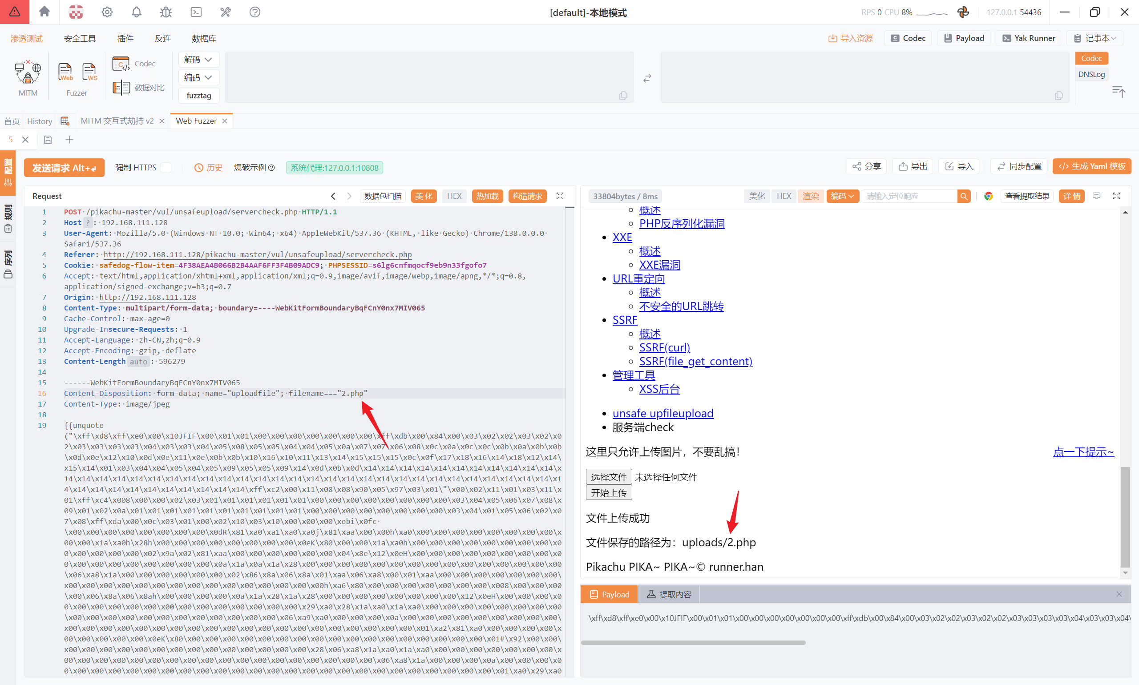Click the orange search icon for response locating
The image size is (1139, 685).
964,196
